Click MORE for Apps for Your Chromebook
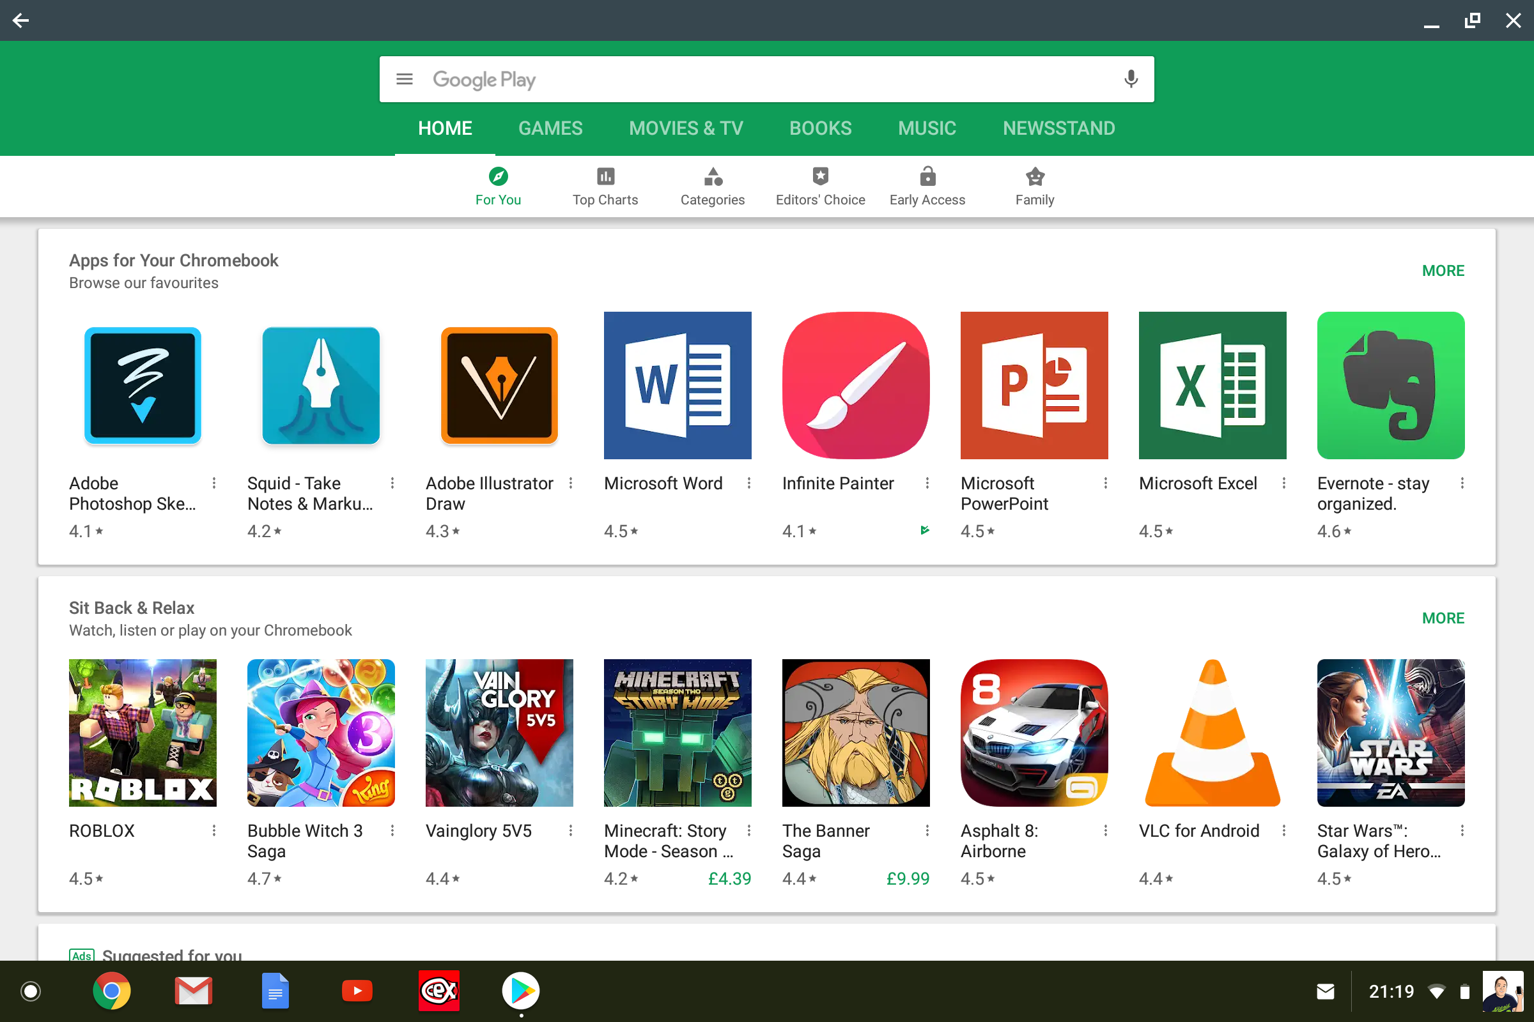1534x1022 pixels. 1443,270
